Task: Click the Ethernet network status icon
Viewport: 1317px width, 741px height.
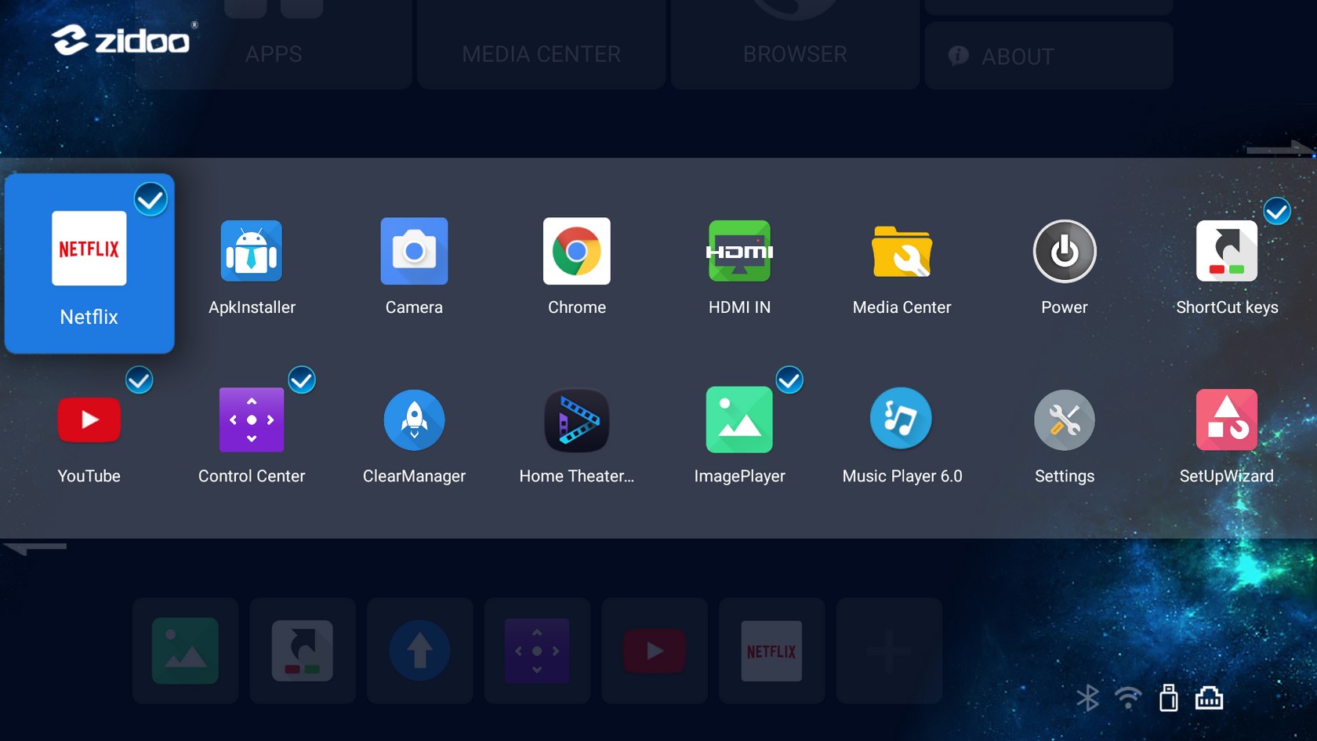Action: click(1209, 697)
